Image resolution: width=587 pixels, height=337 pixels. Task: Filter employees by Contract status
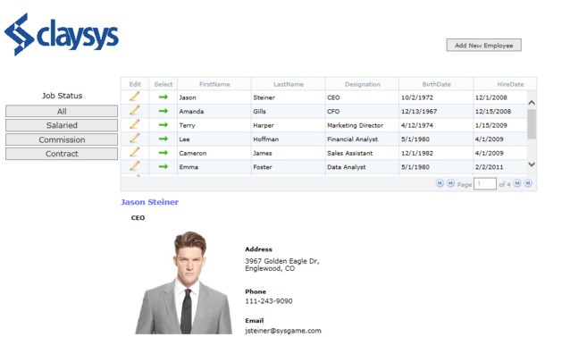pos(62,154)
